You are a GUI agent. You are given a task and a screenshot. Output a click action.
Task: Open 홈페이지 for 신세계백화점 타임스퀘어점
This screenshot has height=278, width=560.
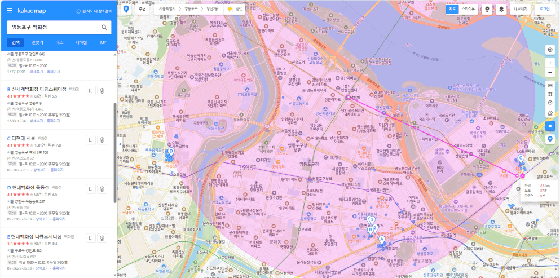53,121
